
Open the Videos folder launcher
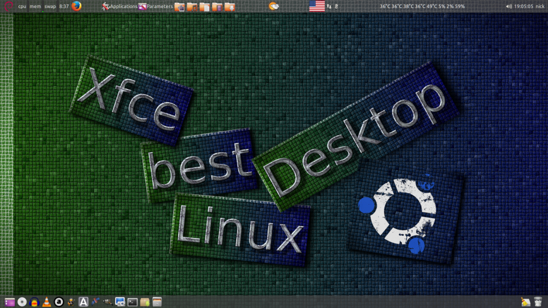coord(217,7)
